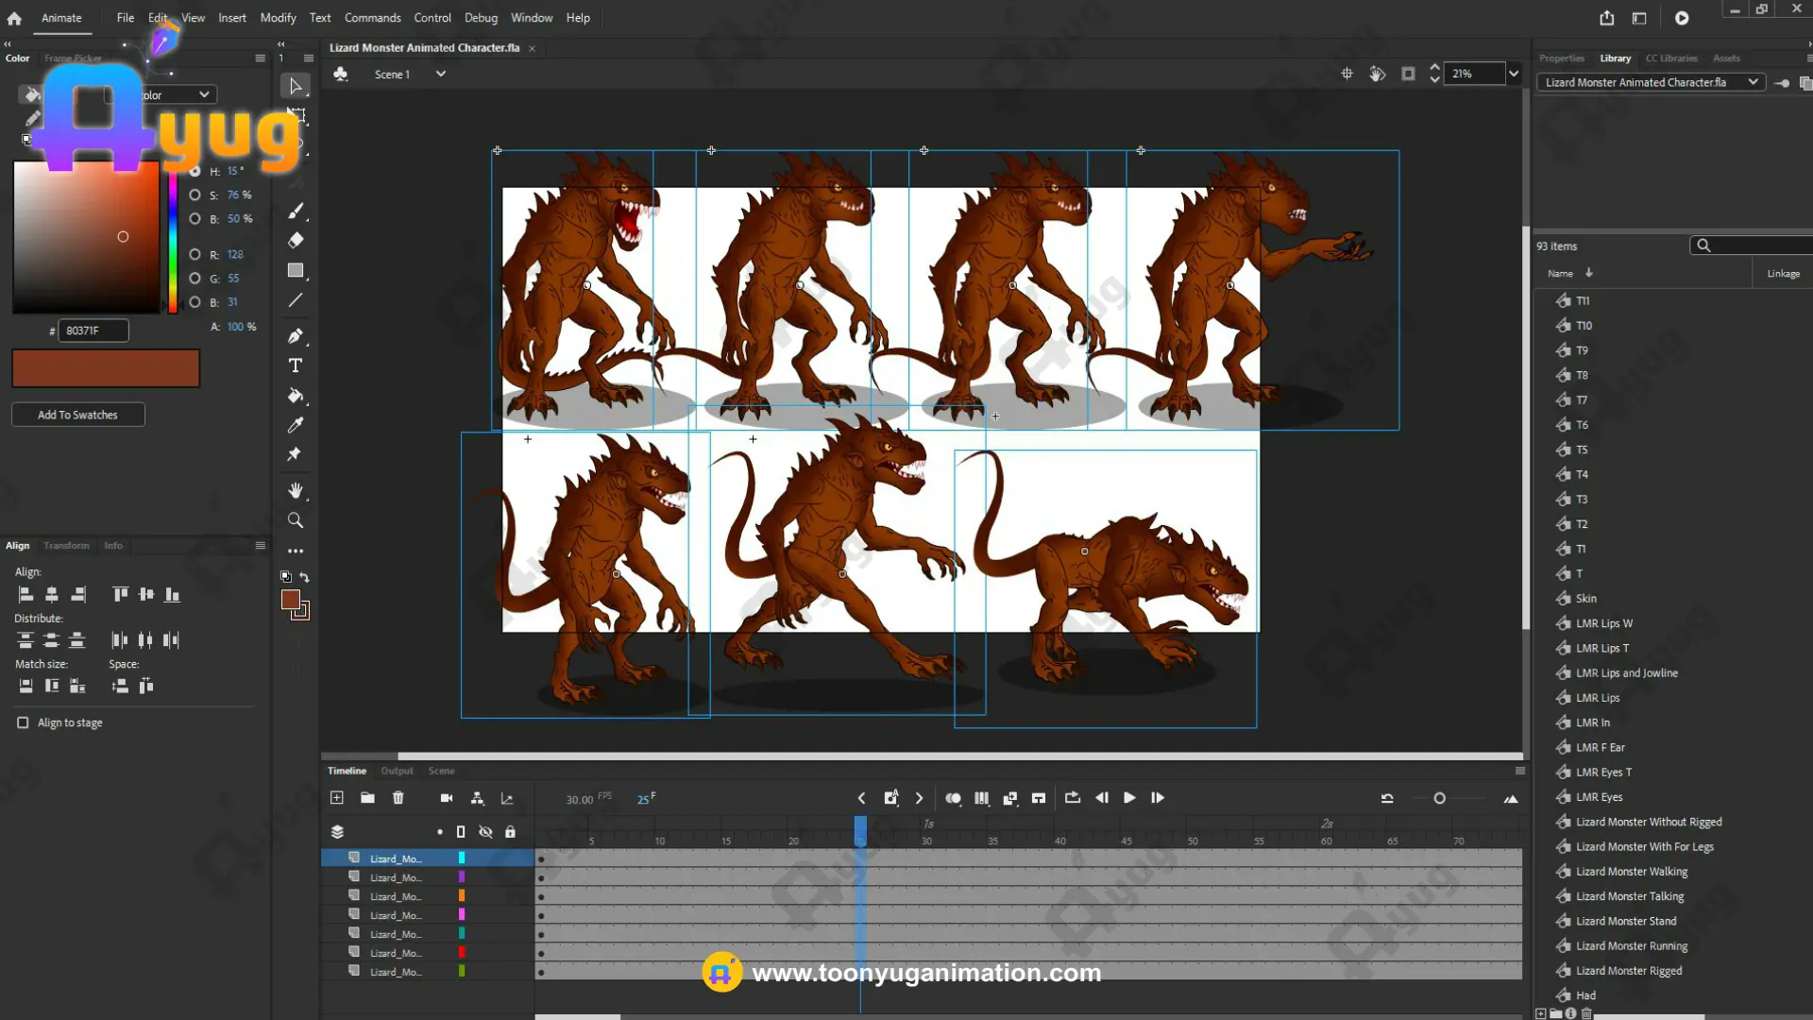1813x1020 pixels.
Task: Select Lizard Monster Walking library item
Action: pos(1631,872)
